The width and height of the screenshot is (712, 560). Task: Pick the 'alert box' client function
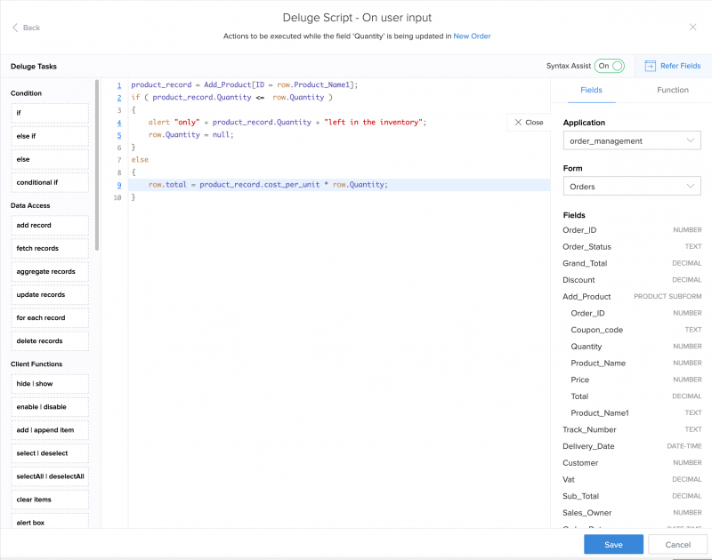coord(50,523)
